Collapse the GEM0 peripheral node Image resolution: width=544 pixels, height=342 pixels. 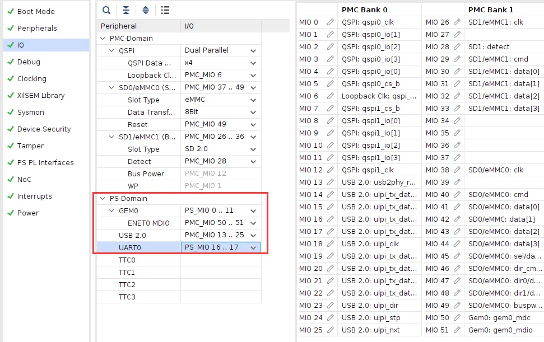[x=111, y=211]
